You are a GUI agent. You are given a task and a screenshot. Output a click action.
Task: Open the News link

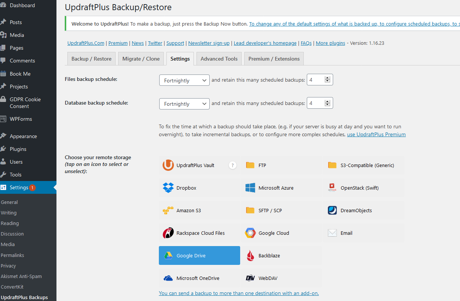pos(138,43)
